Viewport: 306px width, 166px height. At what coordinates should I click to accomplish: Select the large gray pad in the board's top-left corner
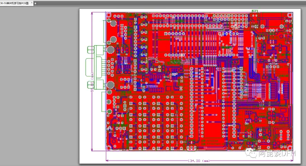pyautogui.click(x=113, y=23)
